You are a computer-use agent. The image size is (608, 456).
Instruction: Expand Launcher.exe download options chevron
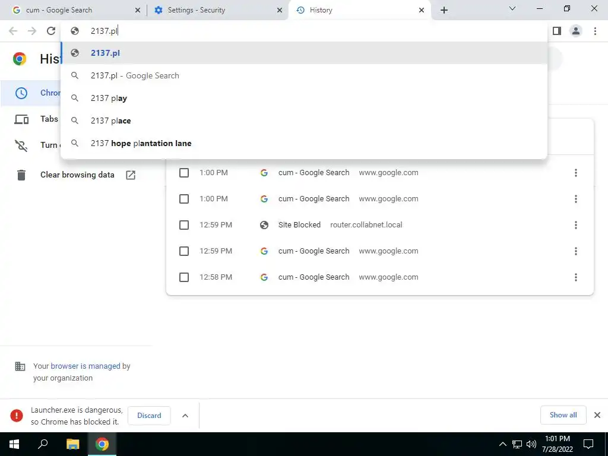click(185, 416)
